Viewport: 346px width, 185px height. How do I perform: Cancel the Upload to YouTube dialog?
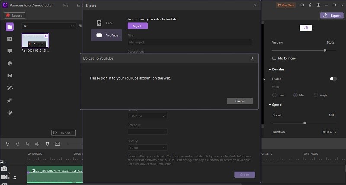pyautogui.click(x=240, y=101)
